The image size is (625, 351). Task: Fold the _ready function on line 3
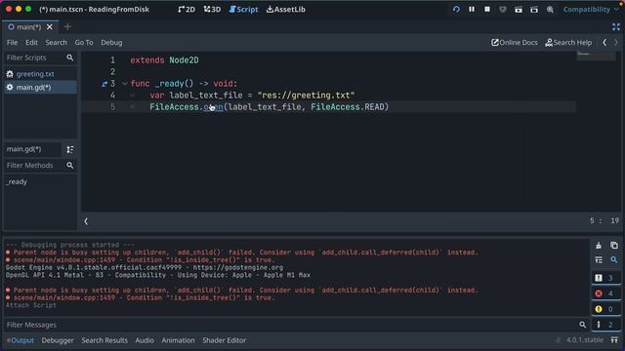click(125, 84)
